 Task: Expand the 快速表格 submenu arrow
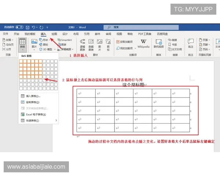(56, 120)
